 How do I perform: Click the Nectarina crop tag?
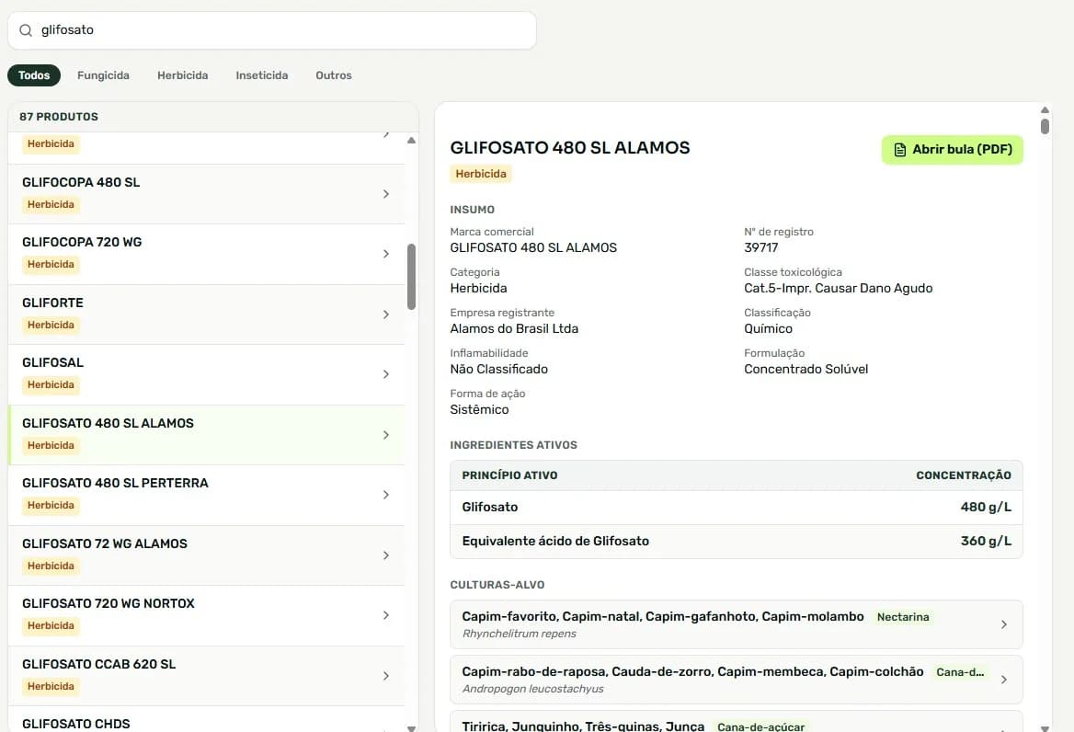(903, 618)
